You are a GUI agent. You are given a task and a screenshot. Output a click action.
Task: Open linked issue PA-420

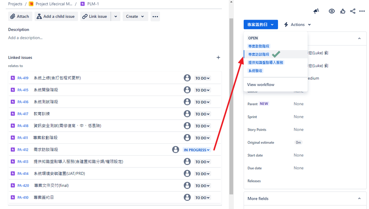click(23, 185)
